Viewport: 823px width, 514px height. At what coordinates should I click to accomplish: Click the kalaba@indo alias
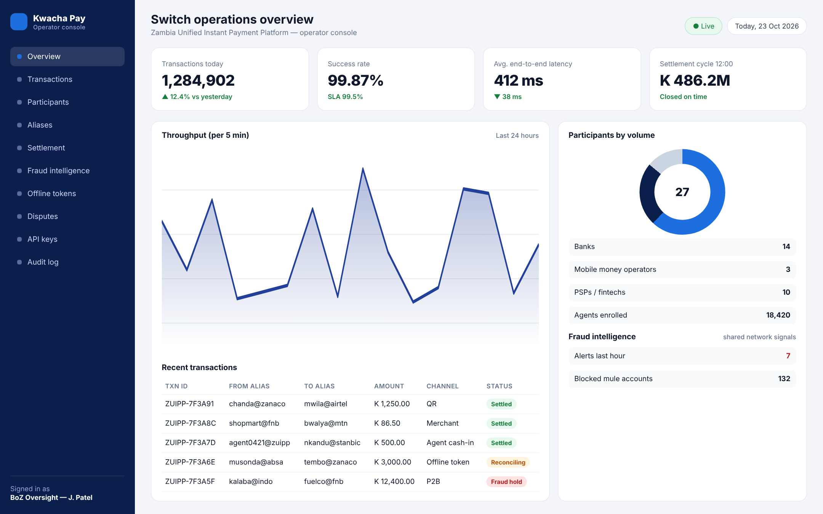click(251, 482)
